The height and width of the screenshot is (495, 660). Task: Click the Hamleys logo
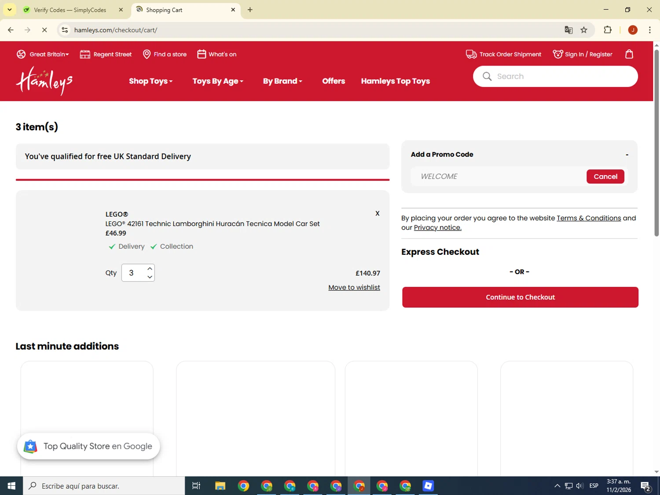click(x=44, y=81)
